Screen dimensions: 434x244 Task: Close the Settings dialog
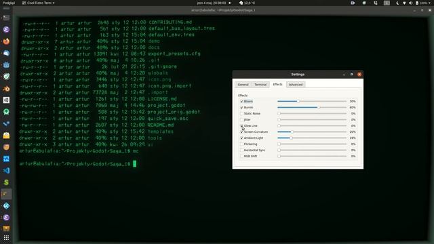[x=359, y=75]
